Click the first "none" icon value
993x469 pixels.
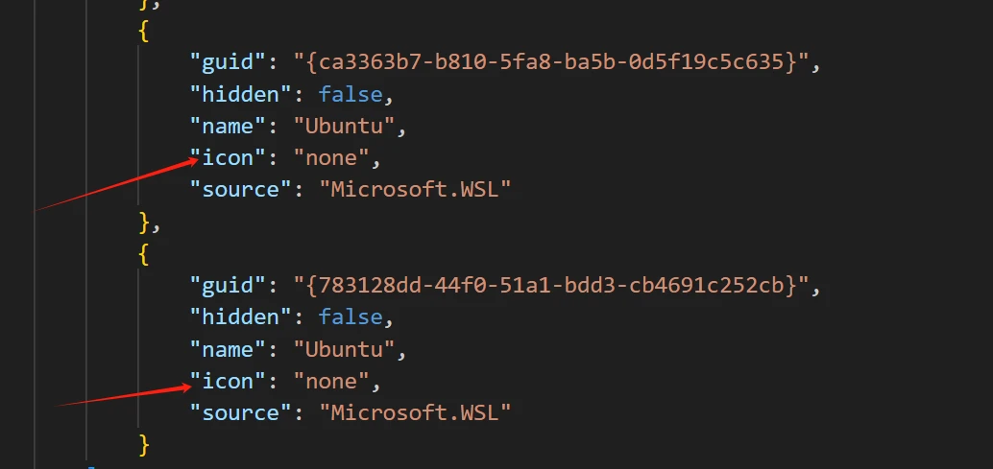(332, 157)
